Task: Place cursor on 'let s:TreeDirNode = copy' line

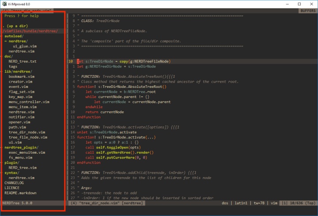Action: click(124, 61)
